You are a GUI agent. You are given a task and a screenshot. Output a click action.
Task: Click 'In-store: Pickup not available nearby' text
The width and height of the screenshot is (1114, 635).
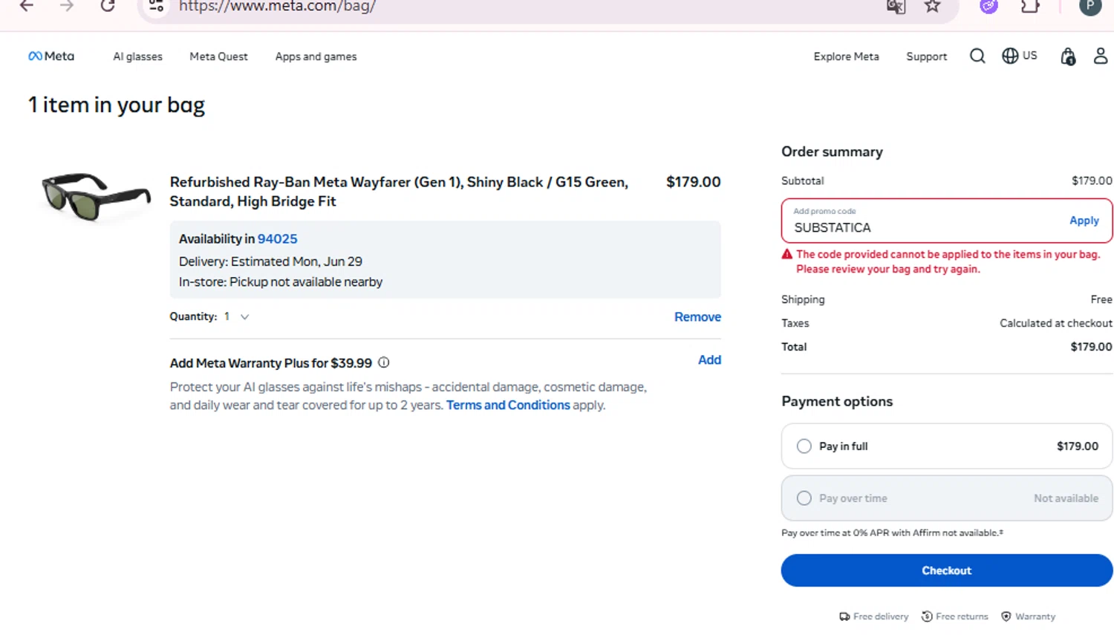click(x=281, y=282)
